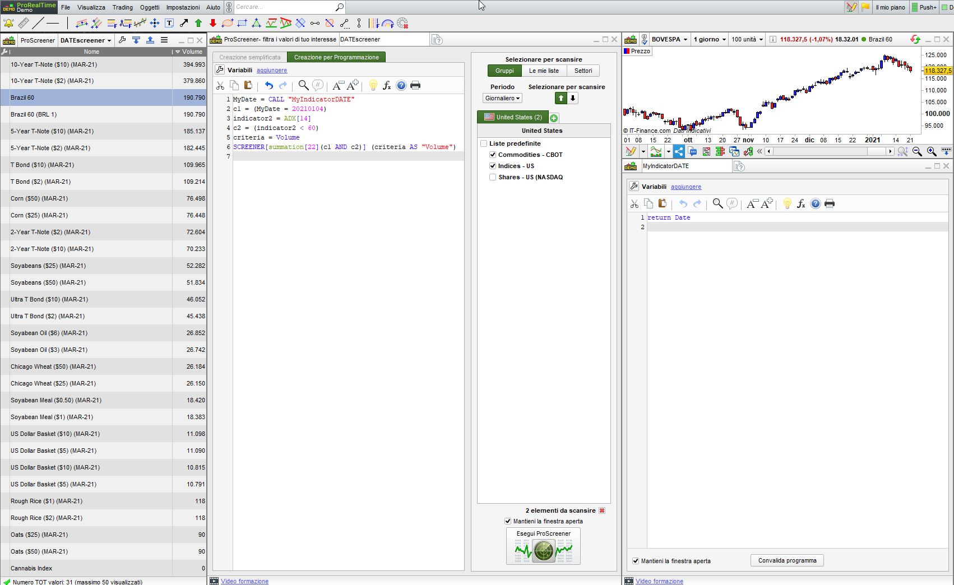This screenshot has height=585, width=954.
Task: Click the printer icon in ProScreener editor
Action: pos(415,85)
